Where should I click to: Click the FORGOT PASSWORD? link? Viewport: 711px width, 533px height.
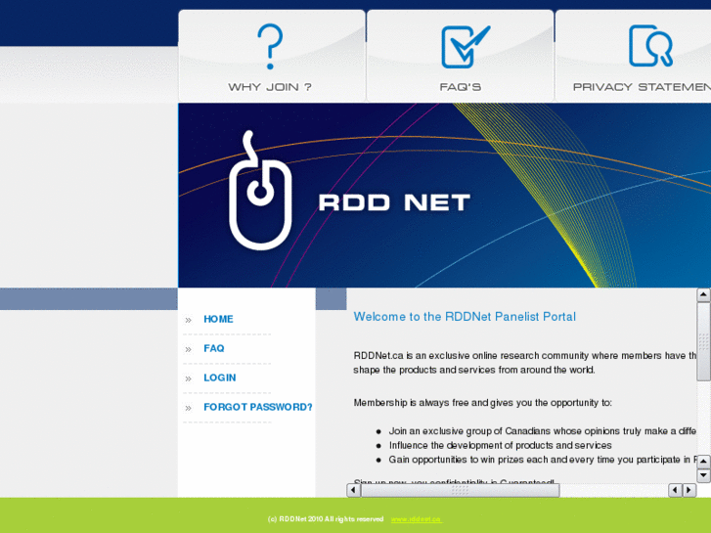[x=257, y=407]
